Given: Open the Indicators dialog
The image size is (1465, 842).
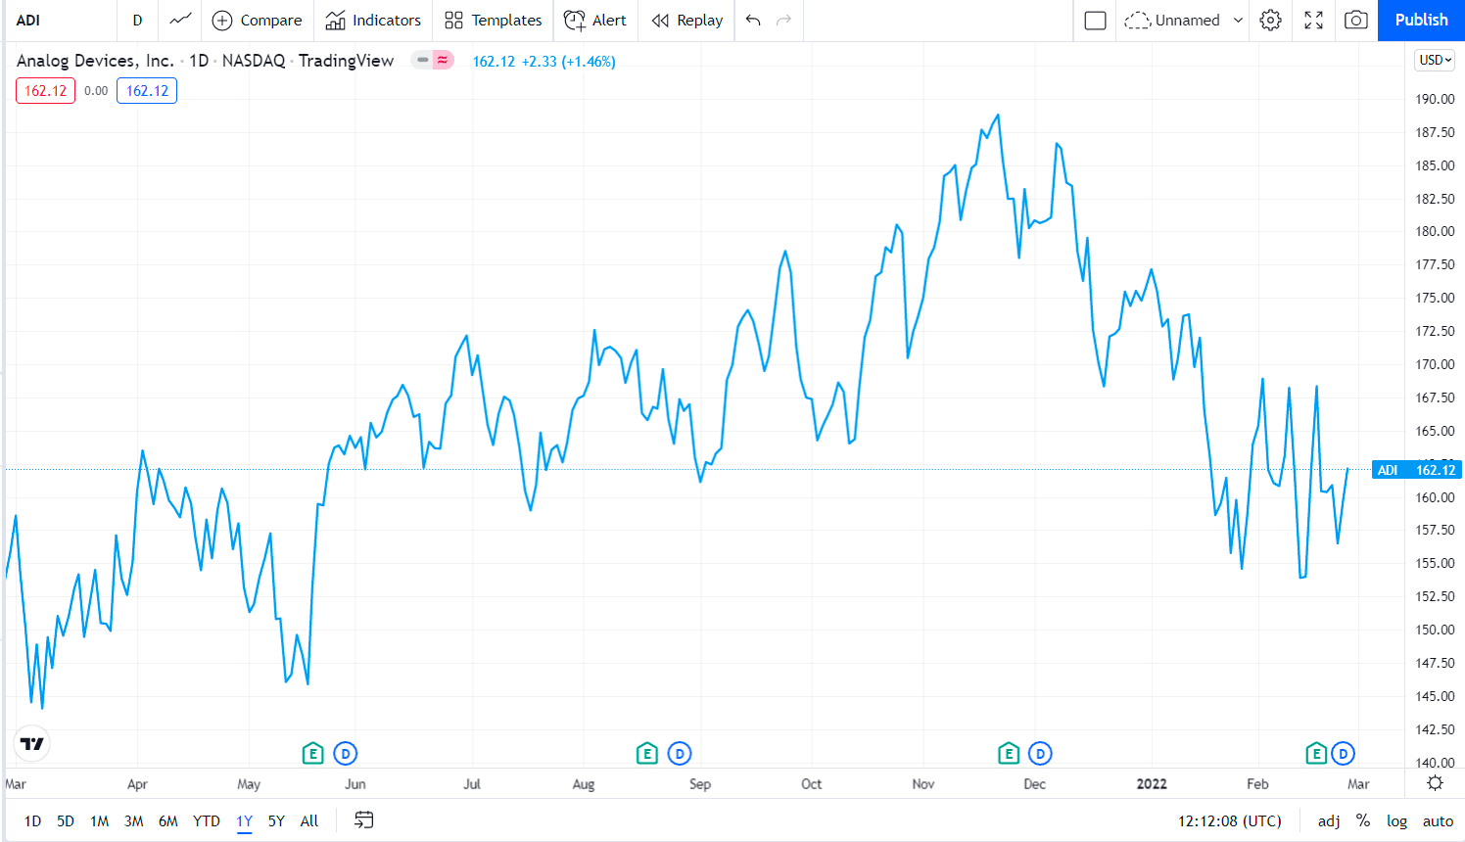Looking at the screenshot, I should click(x=373, y=21).
